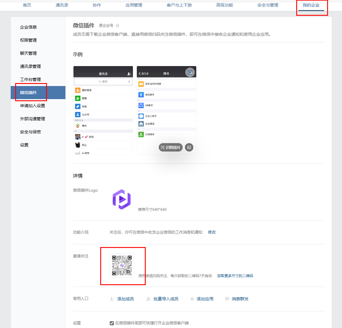Open 权限管理 in sidebar
The height and width of the screenshot is (328, 342).
click(28, 40)
